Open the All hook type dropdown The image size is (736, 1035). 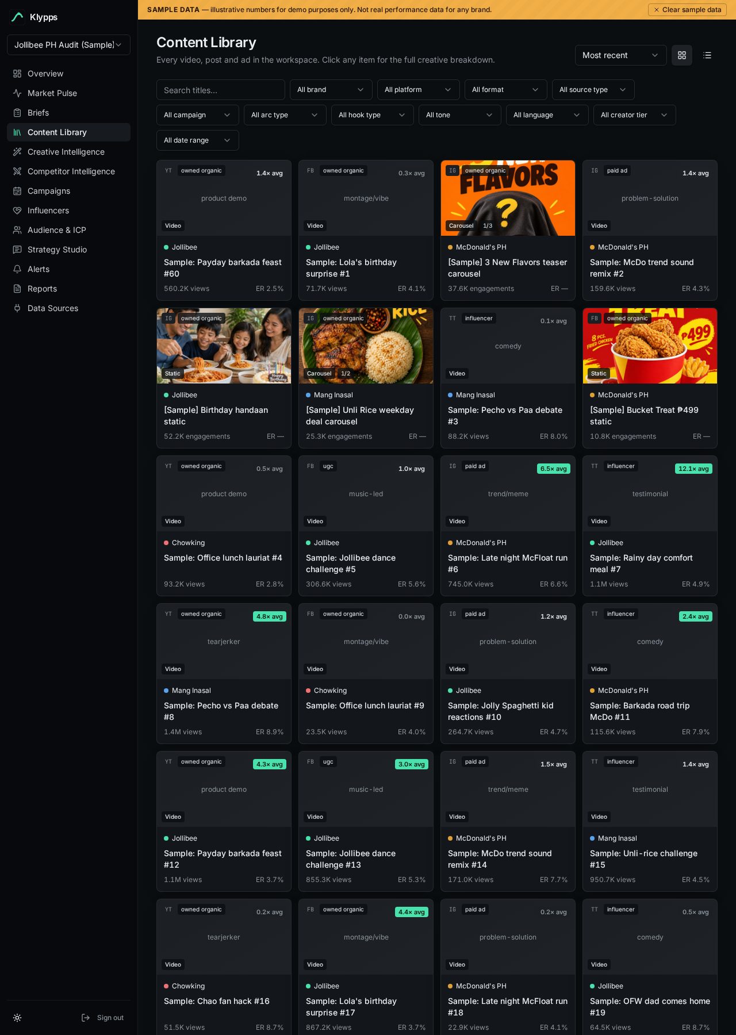(373, 115)
